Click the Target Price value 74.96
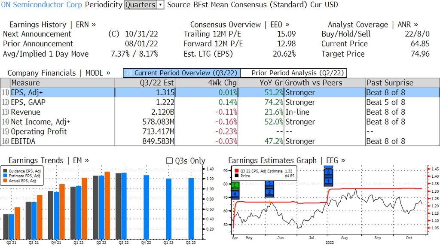Screen dimensions: 440x246 coord(420,54)
